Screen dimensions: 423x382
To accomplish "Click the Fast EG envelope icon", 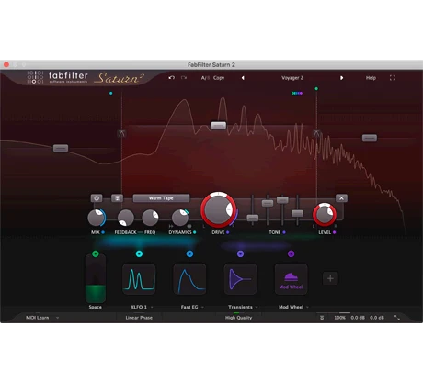I will click(189, 279).
